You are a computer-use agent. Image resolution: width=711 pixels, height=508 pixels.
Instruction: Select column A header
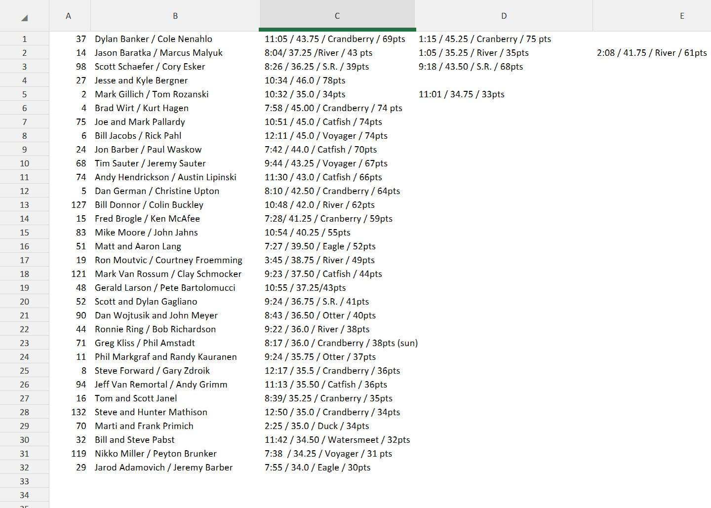coord(69,16)
